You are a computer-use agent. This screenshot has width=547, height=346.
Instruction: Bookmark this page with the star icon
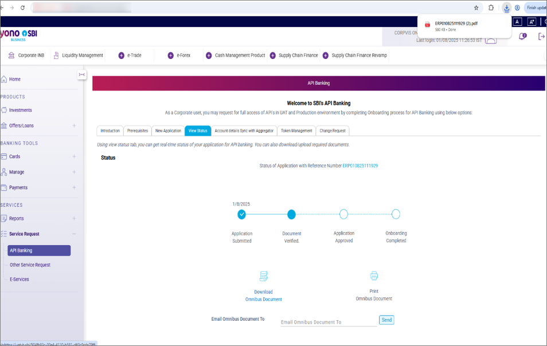(x=476, y=7)
